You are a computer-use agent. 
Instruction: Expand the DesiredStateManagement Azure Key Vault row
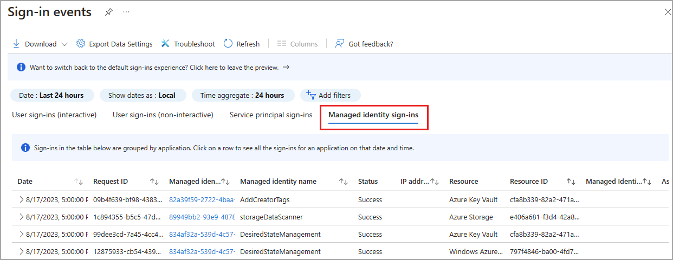tap(21, 234)
